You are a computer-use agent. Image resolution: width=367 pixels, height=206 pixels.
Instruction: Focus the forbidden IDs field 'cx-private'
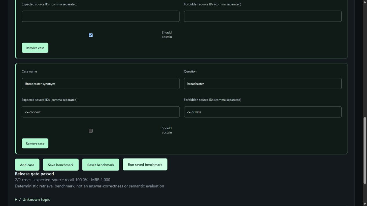[263, 112]
